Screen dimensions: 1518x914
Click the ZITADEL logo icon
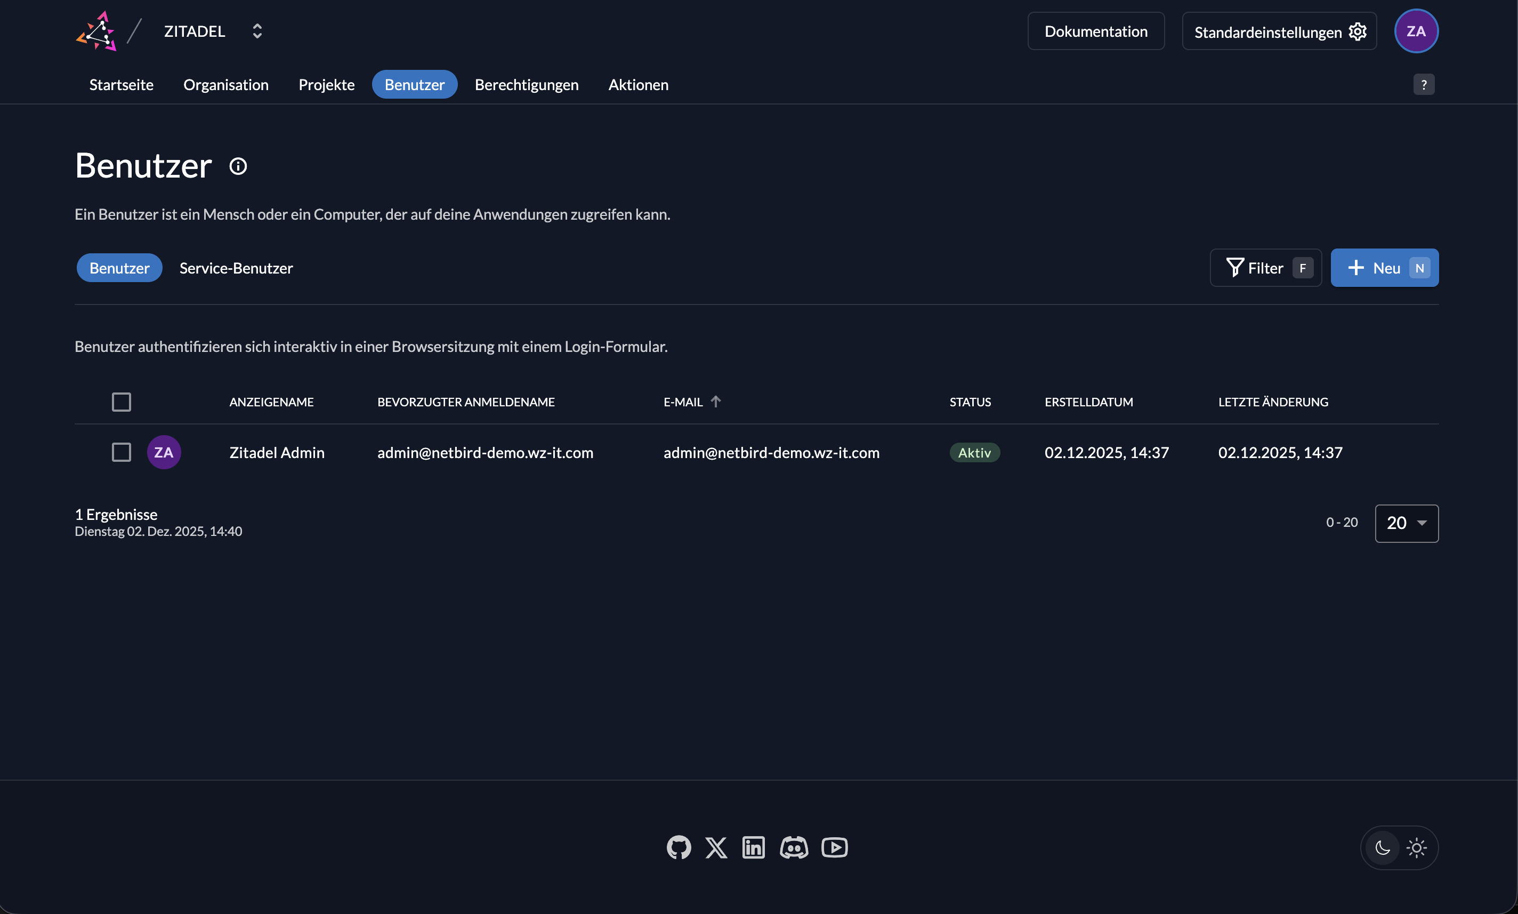(x=96, y=31)
